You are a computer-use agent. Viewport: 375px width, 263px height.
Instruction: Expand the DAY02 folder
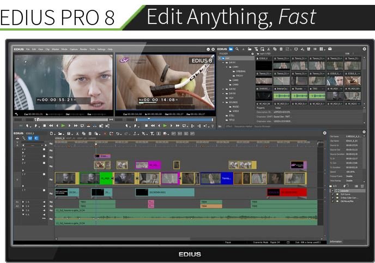[223, 89]
